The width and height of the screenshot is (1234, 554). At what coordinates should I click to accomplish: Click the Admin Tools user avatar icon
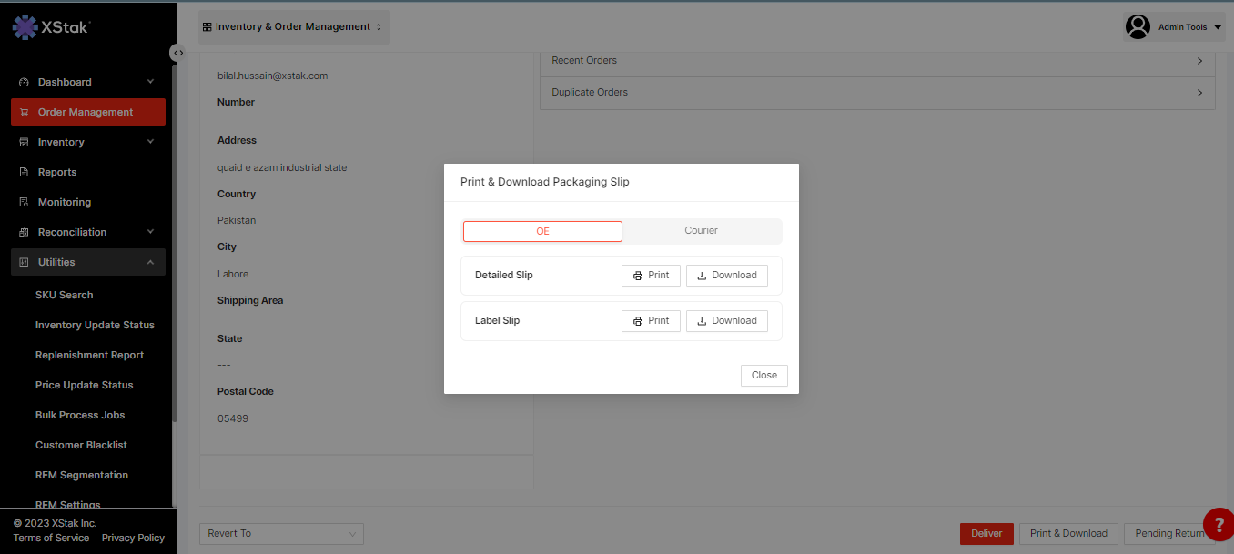pos(1138,27)
